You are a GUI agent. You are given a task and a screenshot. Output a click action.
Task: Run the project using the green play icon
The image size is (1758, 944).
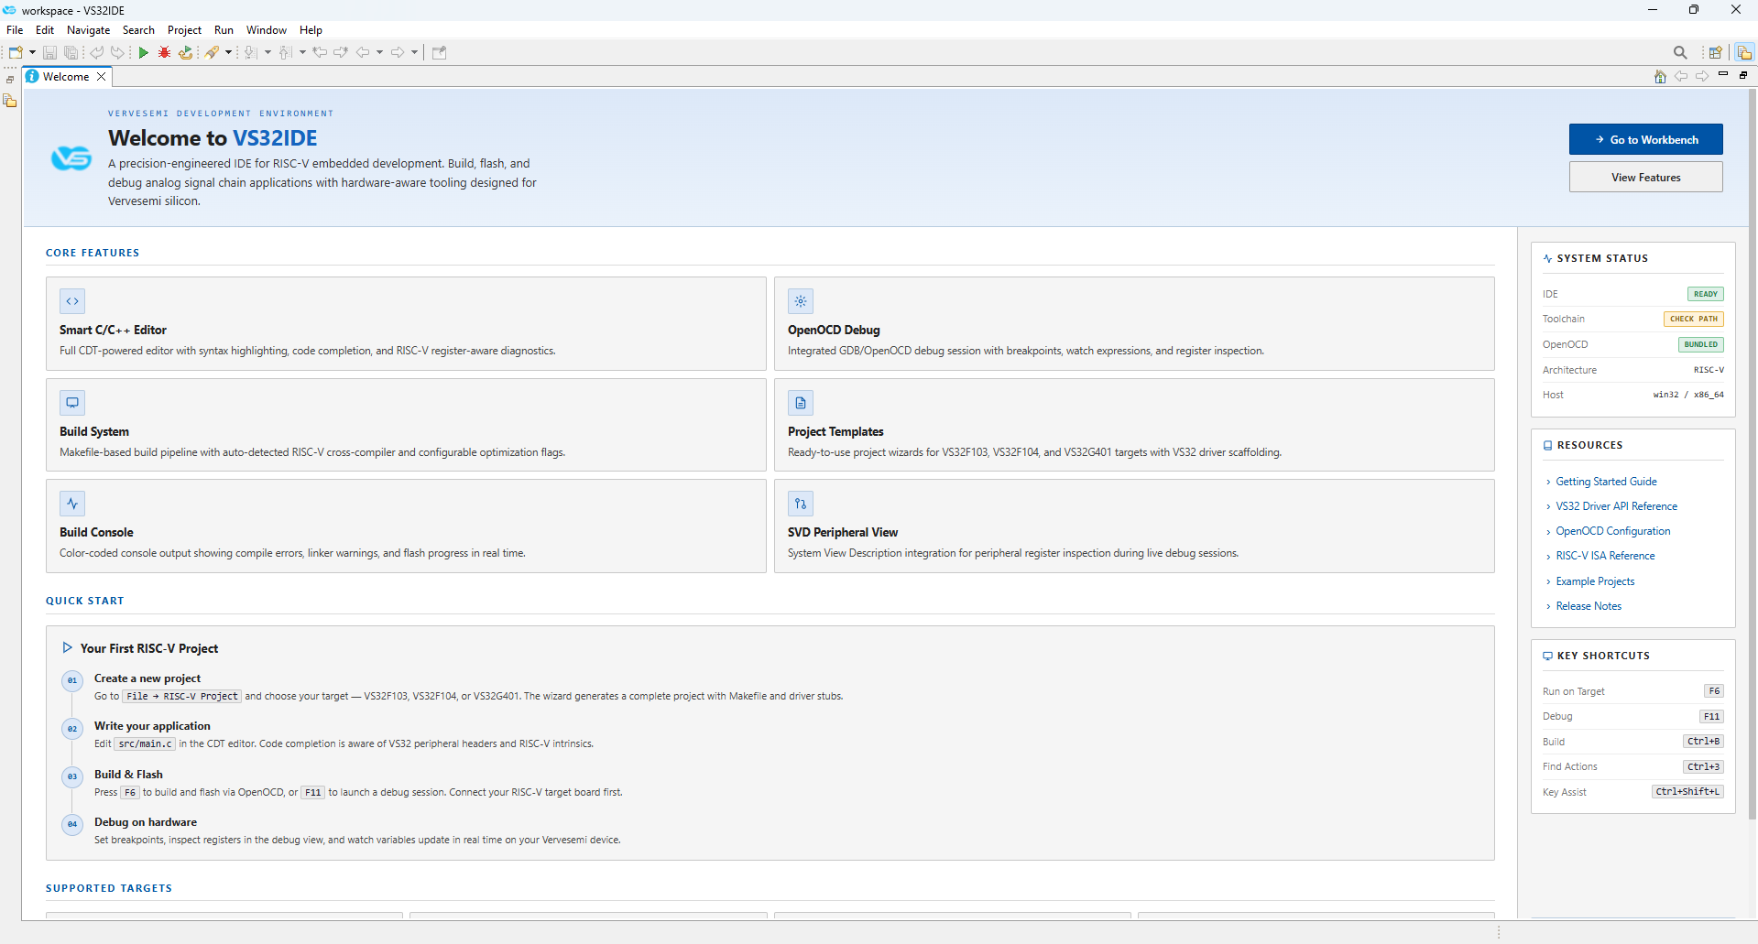144,52
